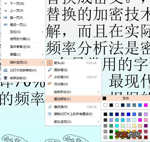Click the Last Page arrow icon

(x=6, y=25)
